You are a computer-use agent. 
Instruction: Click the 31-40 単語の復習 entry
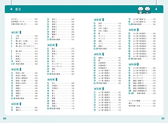pos(60,74)
